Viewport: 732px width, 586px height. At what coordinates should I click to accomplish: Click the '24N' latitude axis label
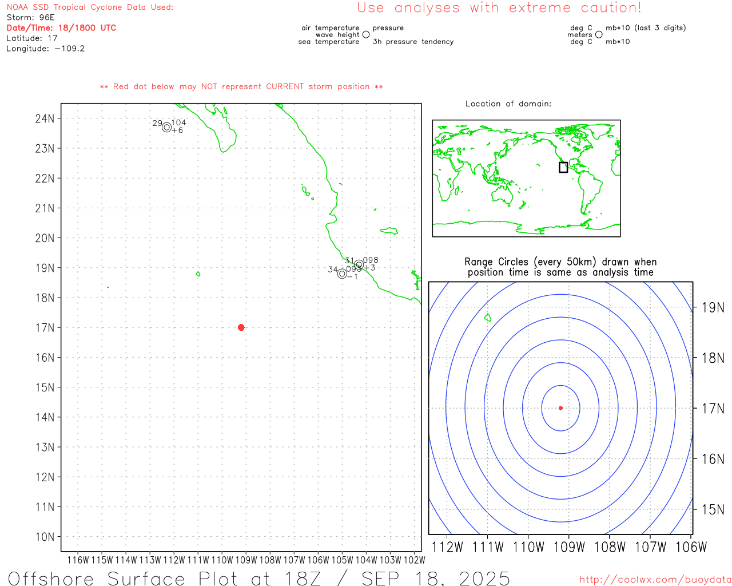click(45, 118)
